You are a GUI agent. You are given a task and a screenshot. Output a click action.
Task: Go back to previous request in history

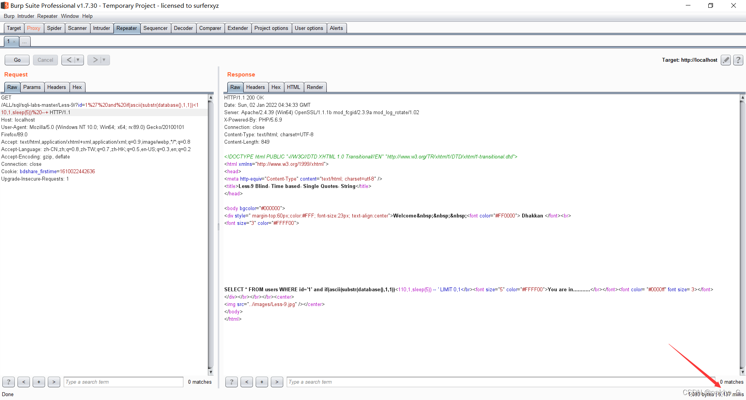point(69,60)
